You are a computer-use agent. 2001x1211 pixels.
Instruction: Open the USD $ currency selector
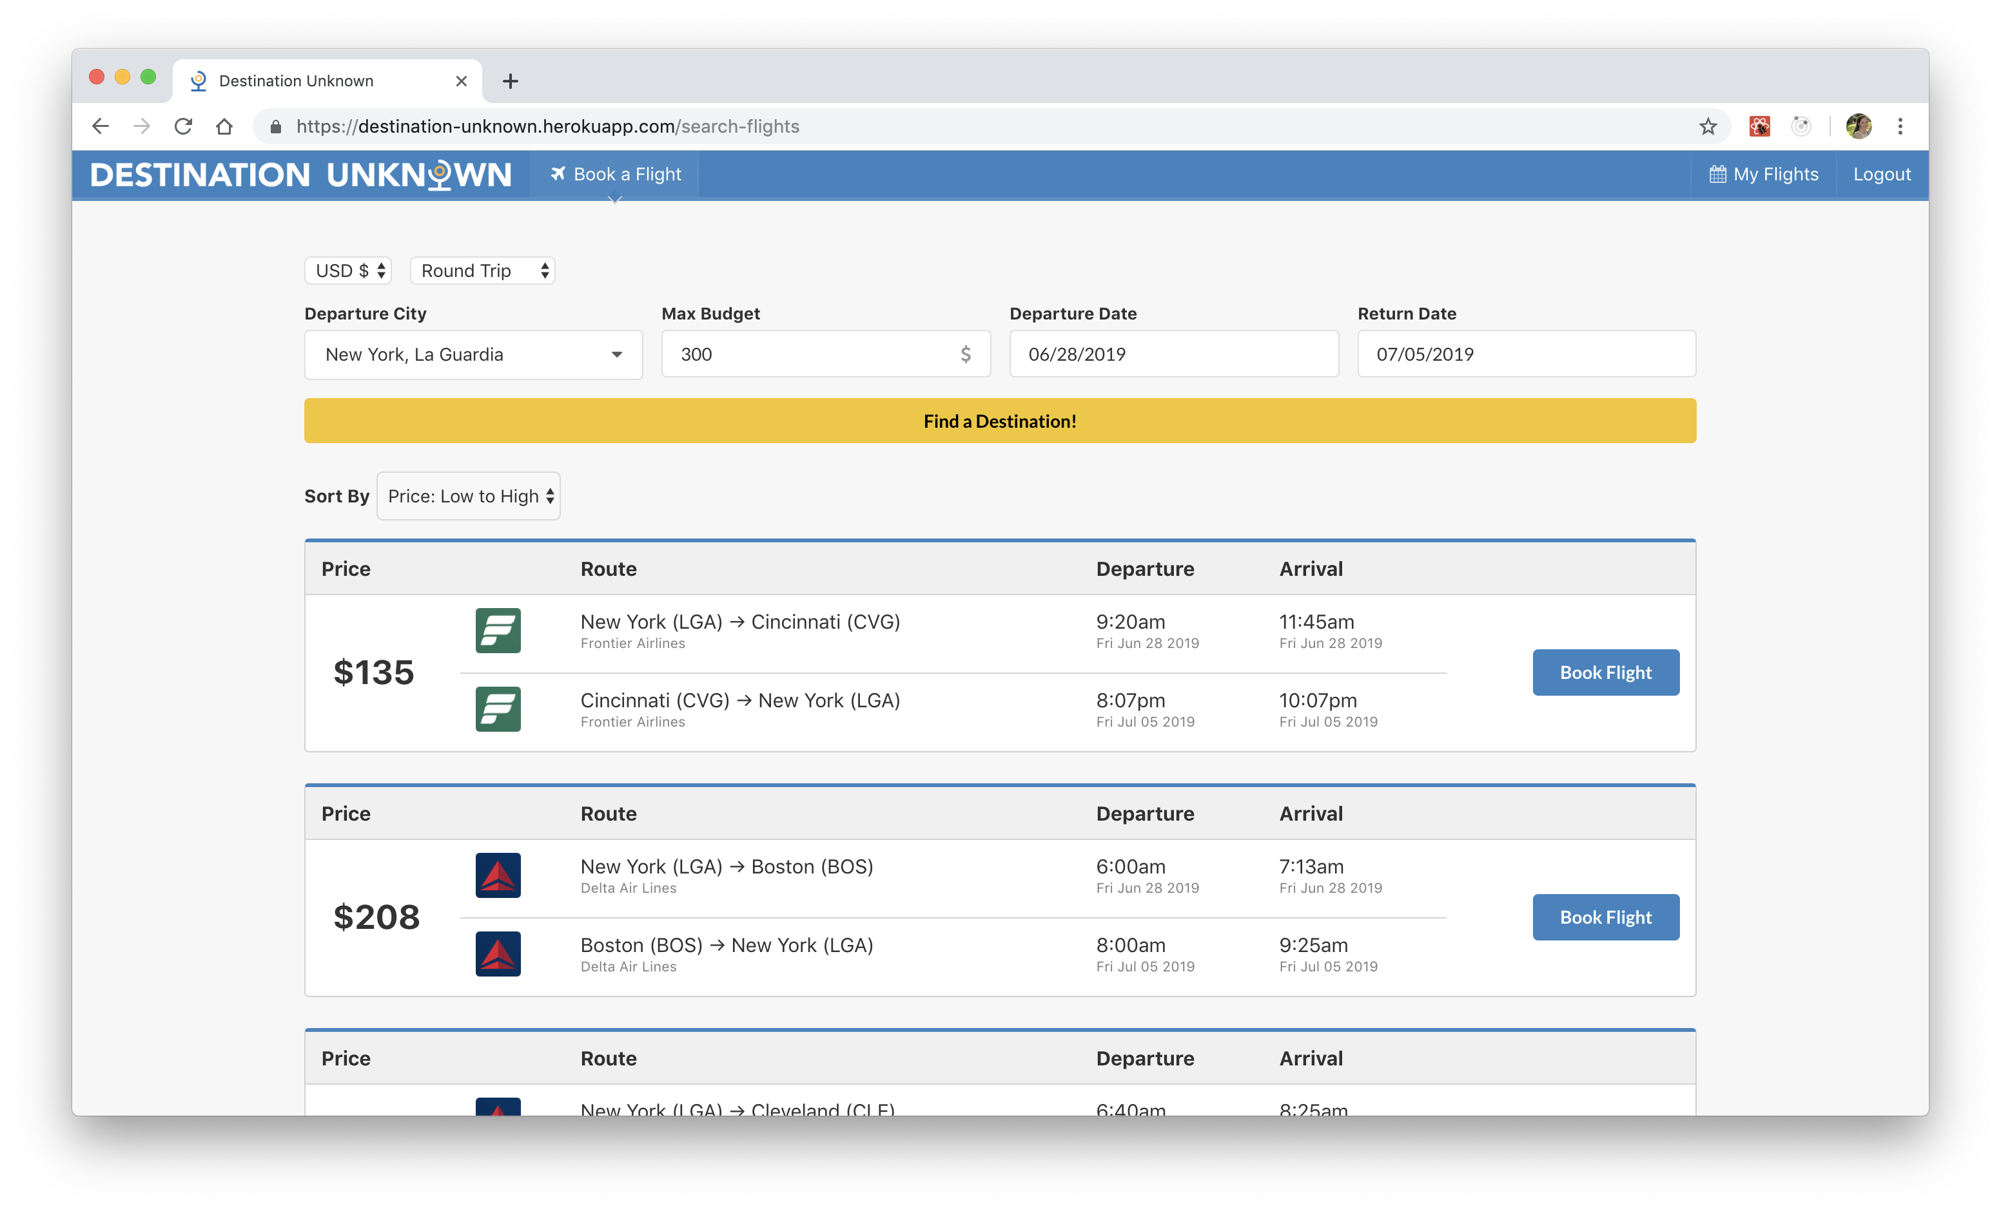[348, 271]
